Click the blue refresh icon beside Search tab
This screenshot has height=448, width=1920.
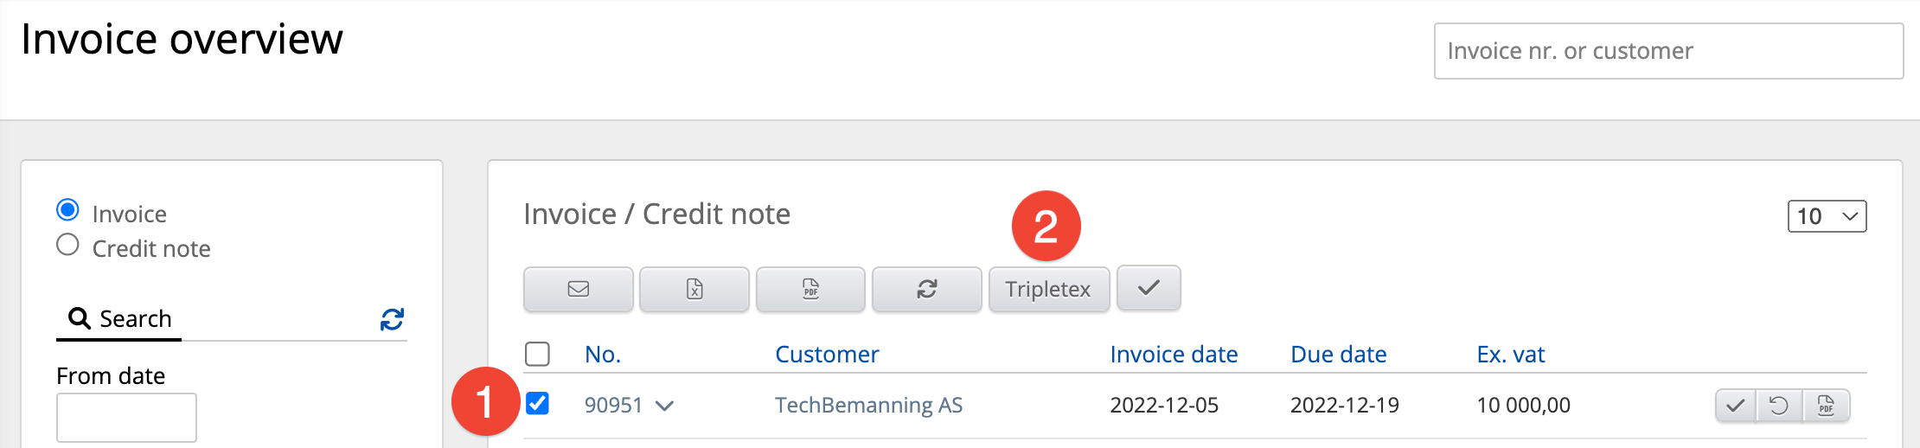pyautogui.click(x=392, y=319)
